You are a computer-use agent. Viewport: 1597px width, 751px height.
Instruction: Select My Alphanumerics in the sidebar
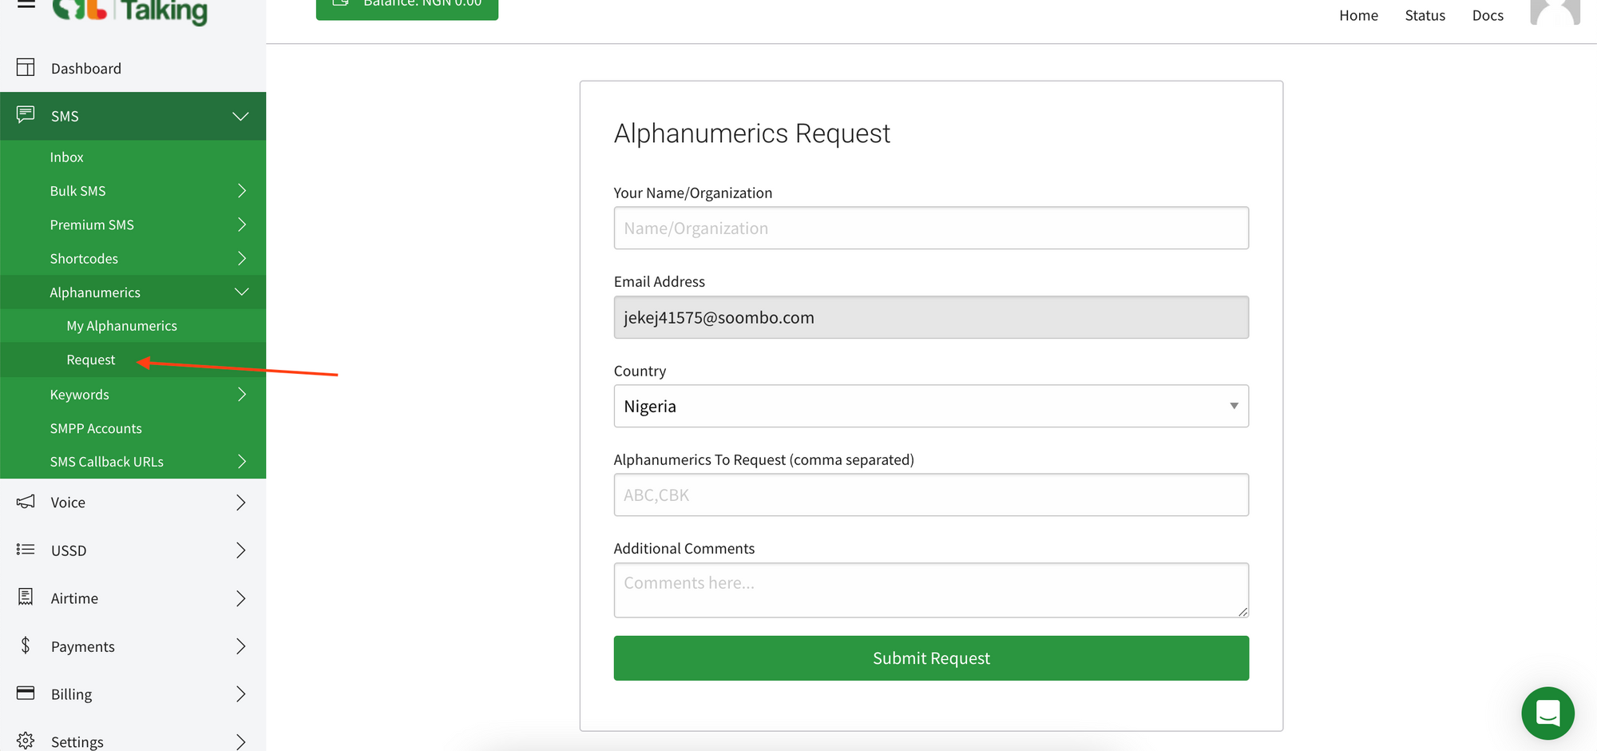121,325
